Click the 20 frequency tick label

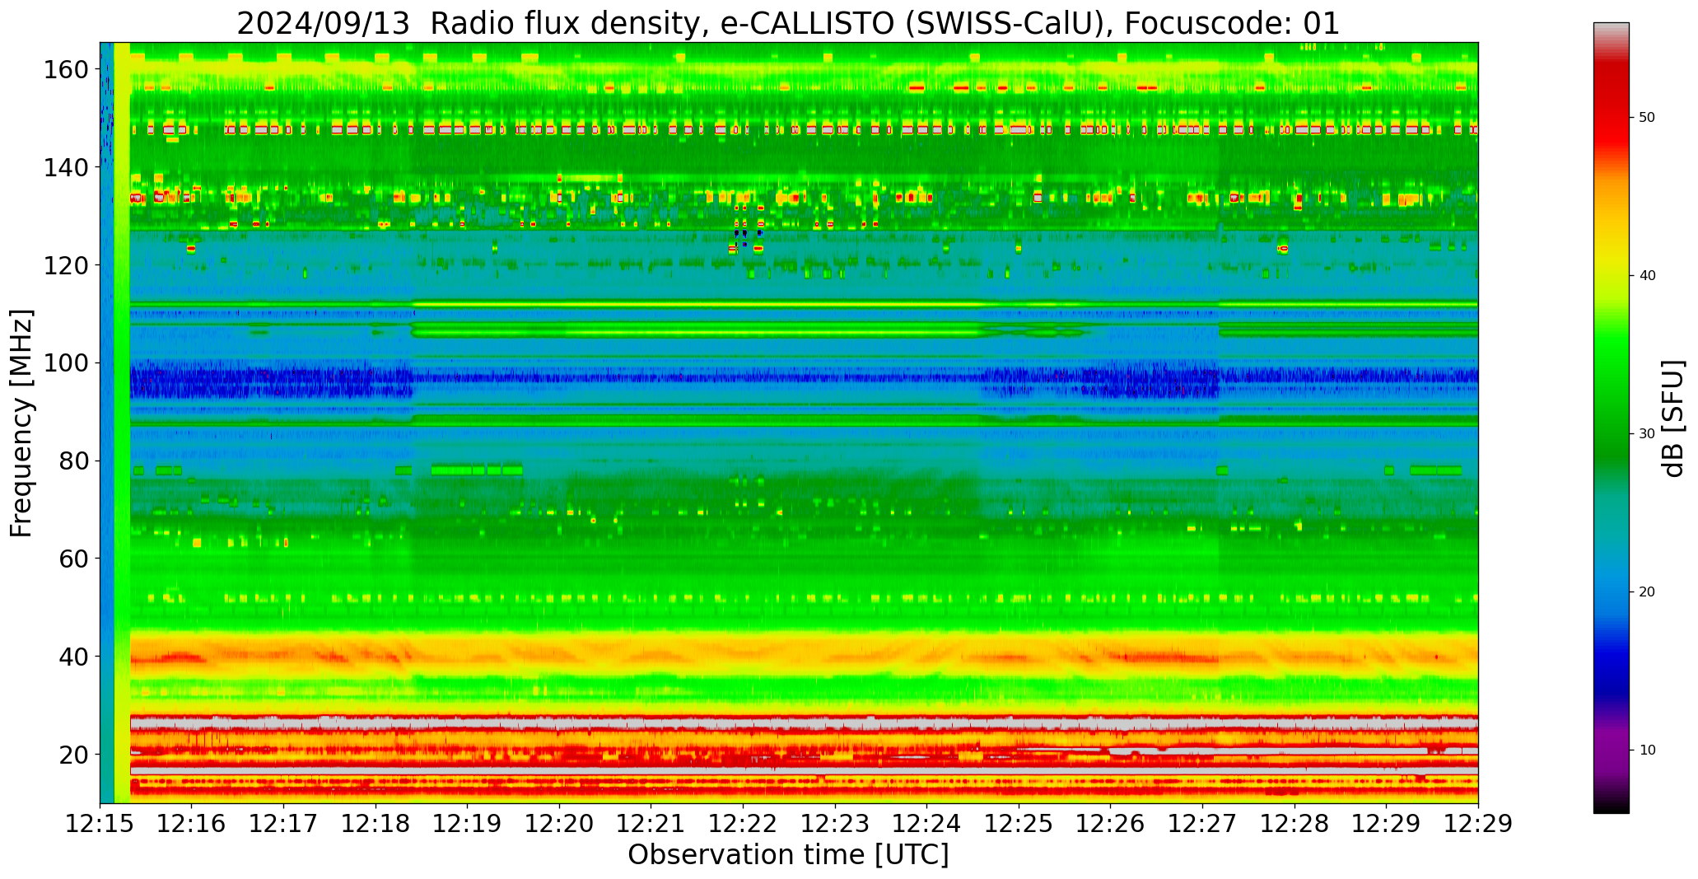pyautogui.click(x=74, y=754)
